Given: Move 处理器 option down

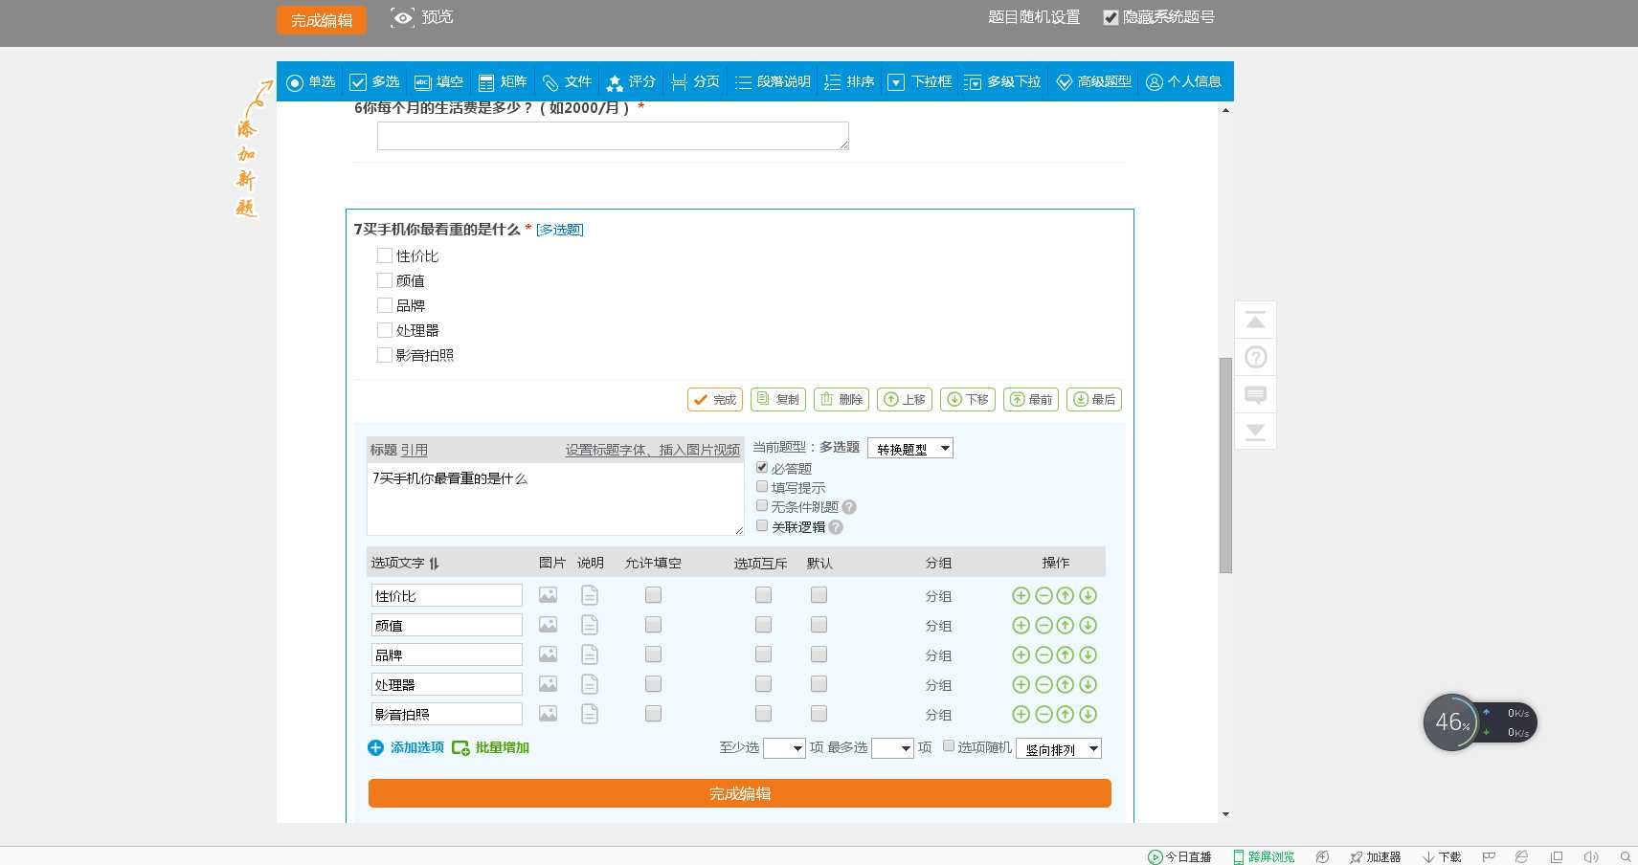Looking at the screenshot, I should tap(1088, 684).
